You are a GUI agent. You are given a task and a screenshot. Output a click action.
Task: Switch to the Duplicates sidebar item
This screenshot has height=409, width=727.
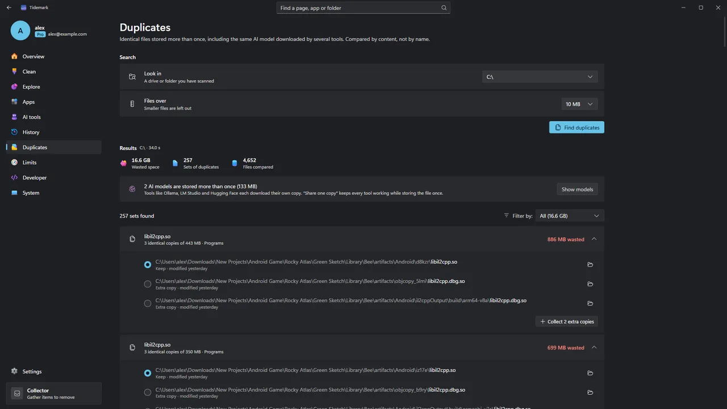point(54,147)
